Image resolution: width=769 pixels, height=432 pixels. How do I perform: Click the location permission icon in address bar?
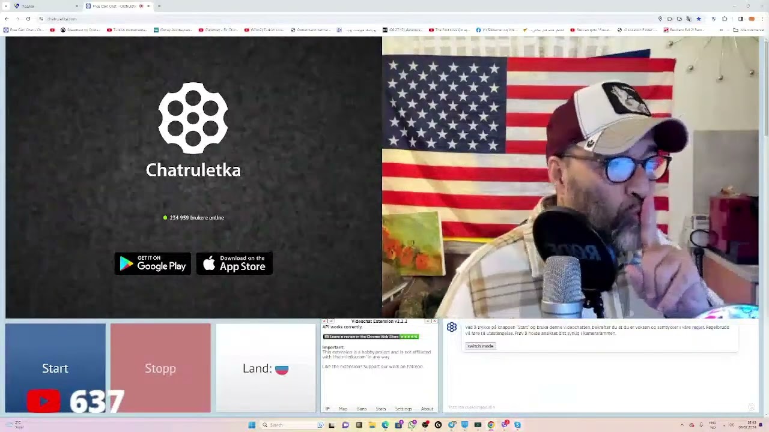(x=660, y=19)
